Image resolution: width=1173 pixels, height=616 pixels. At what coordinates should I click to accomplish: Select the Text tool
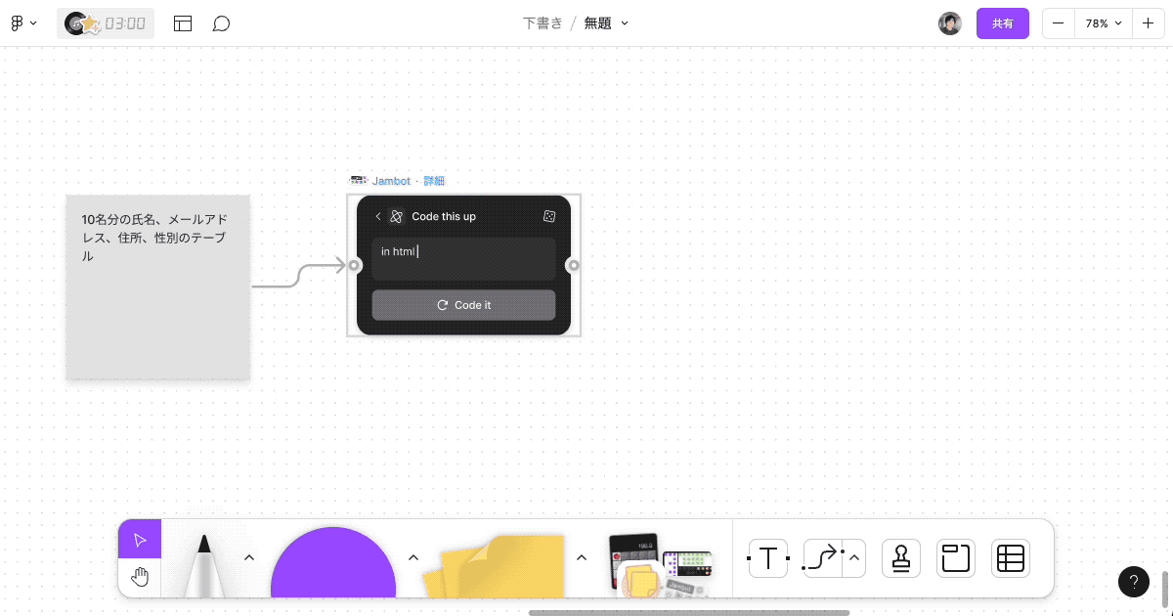click(768, 558)
